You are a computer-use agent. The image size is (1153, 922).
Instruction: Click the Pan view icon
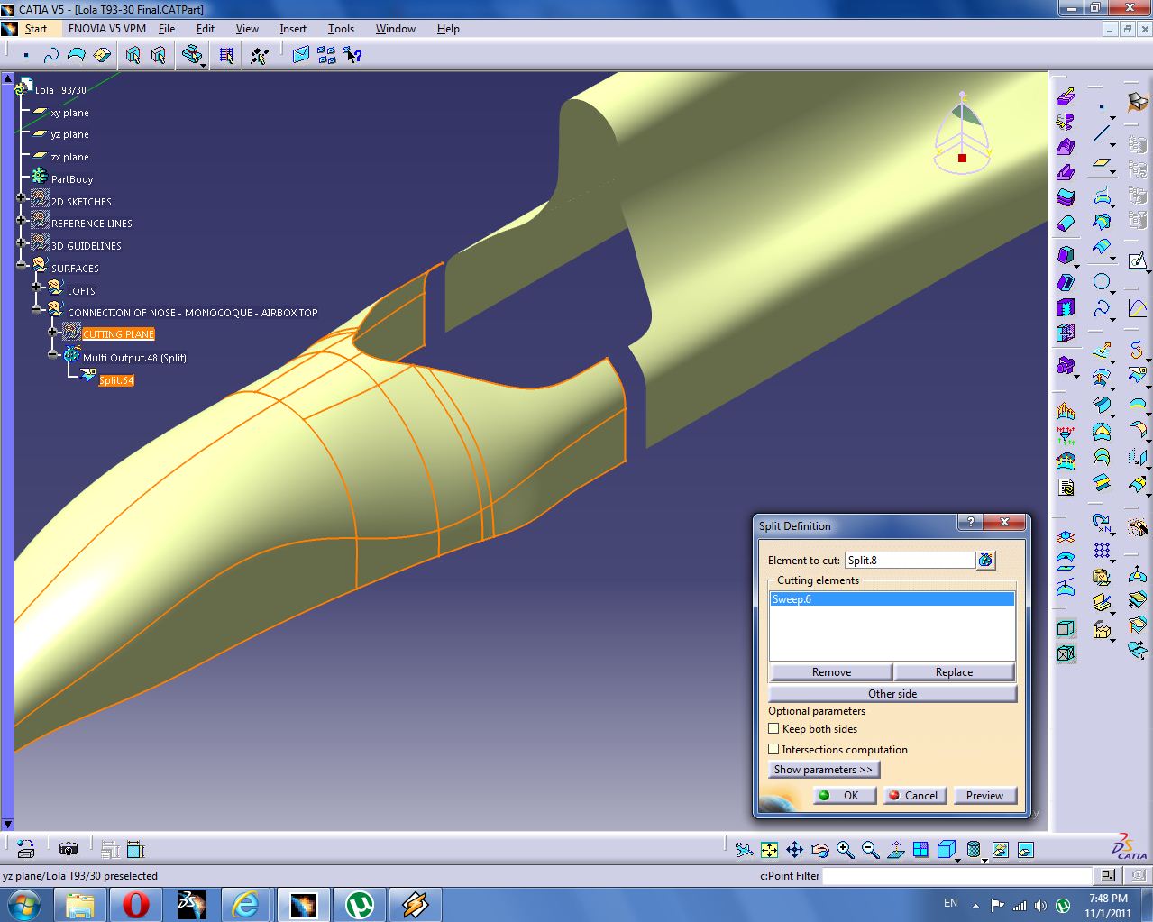[x=794, y=849]
